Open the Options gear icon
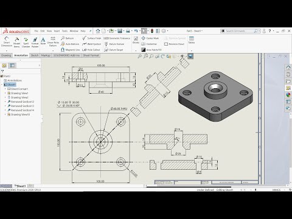 click(164, 31)
